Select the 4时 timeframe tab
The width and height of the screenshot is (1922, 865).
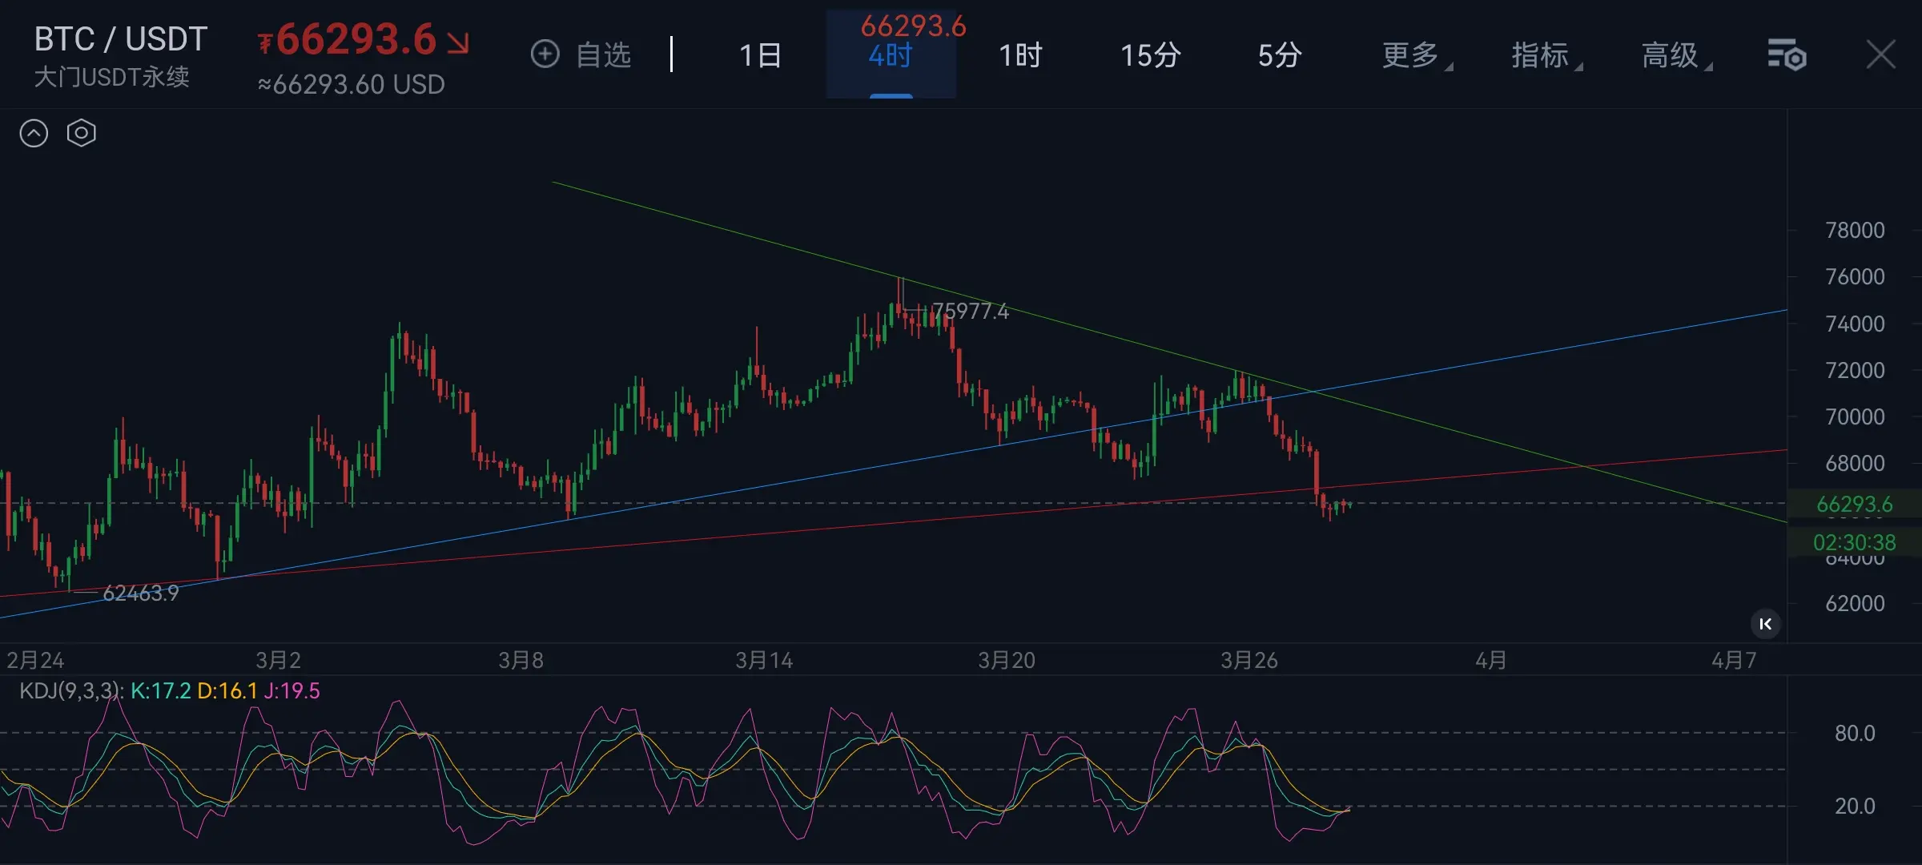891,55
